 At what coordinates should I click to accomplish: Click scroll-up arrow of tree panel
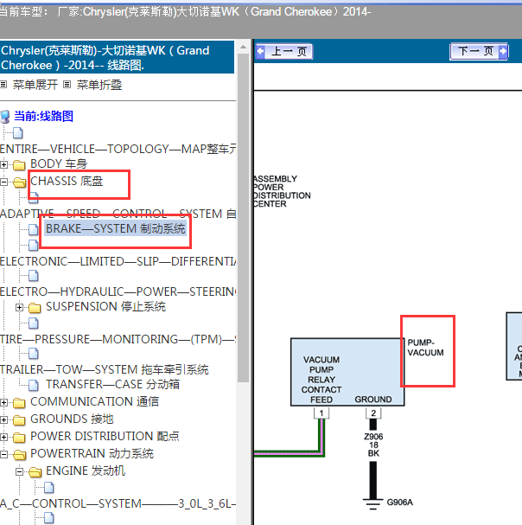point(243,48)
